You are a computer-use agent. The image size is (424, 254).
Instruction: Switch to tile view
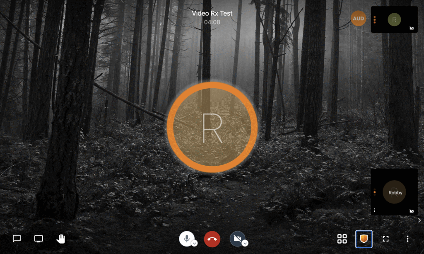342,239
